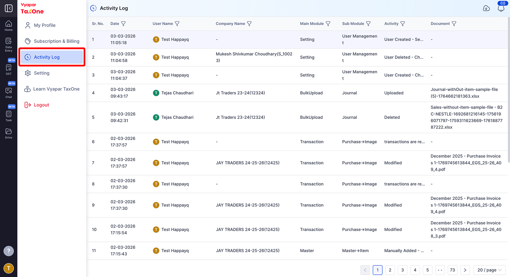Image resolution: width=510 pixels, height=277 pixels.
Task: Click the notification bell icon
Action: tap(501, 8)
